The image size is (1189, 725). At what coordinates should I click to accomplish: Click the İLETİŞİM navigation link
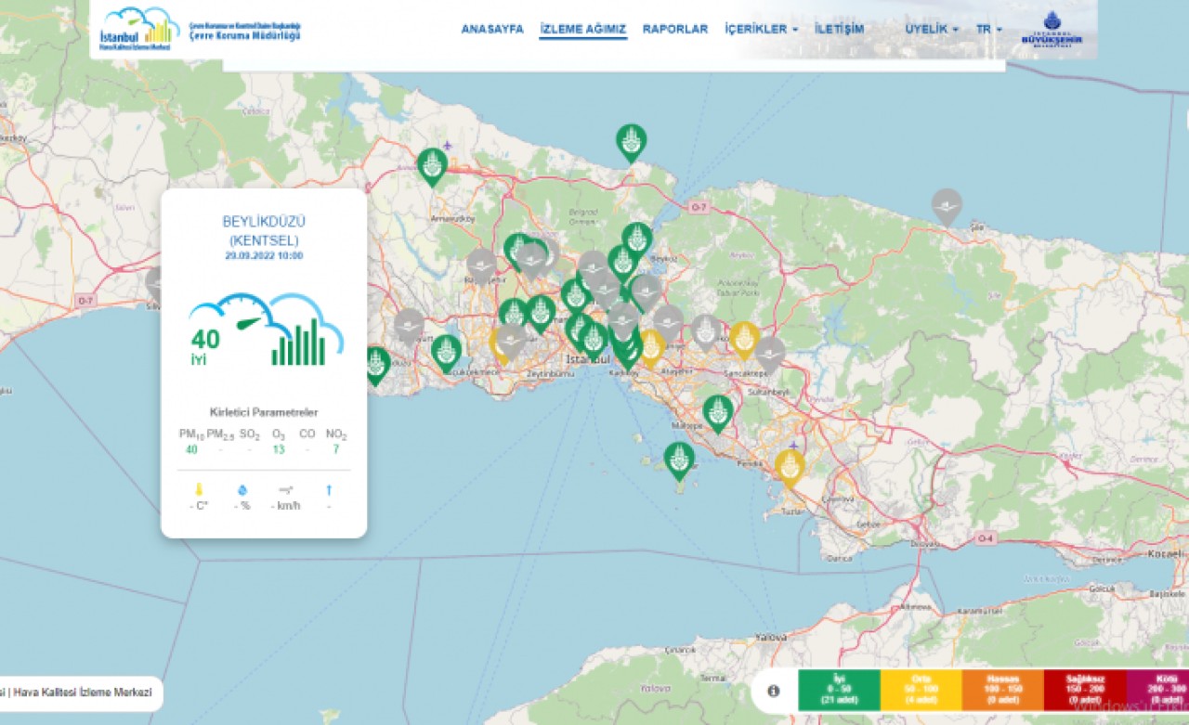point(839,29)
